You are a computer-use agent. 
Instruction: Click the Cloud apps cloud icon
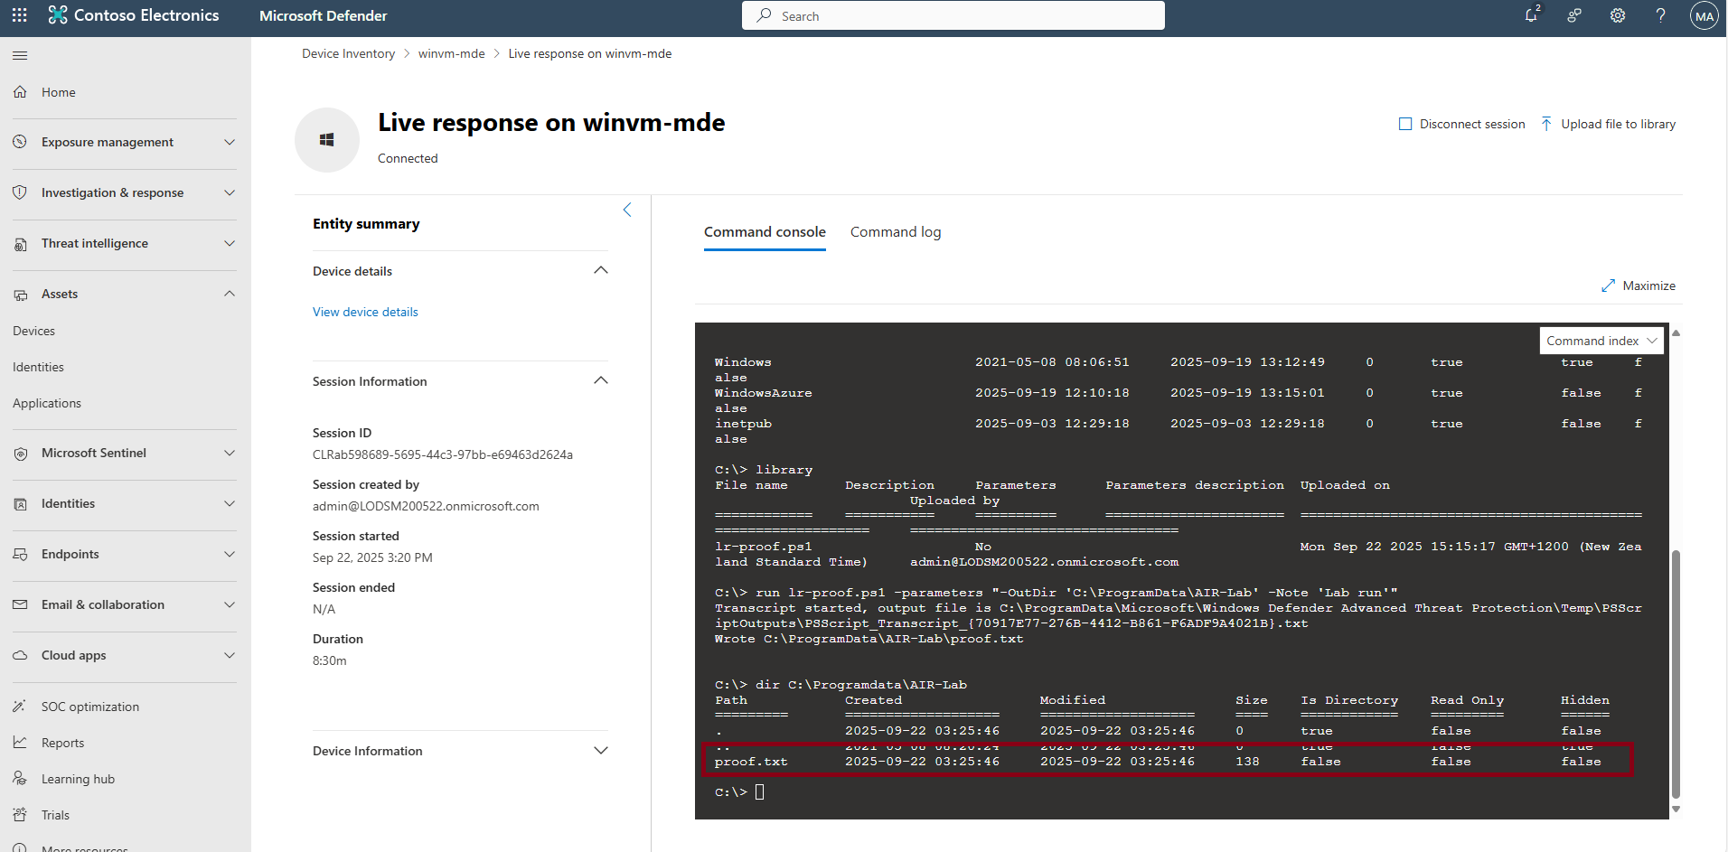coord(20,655)
